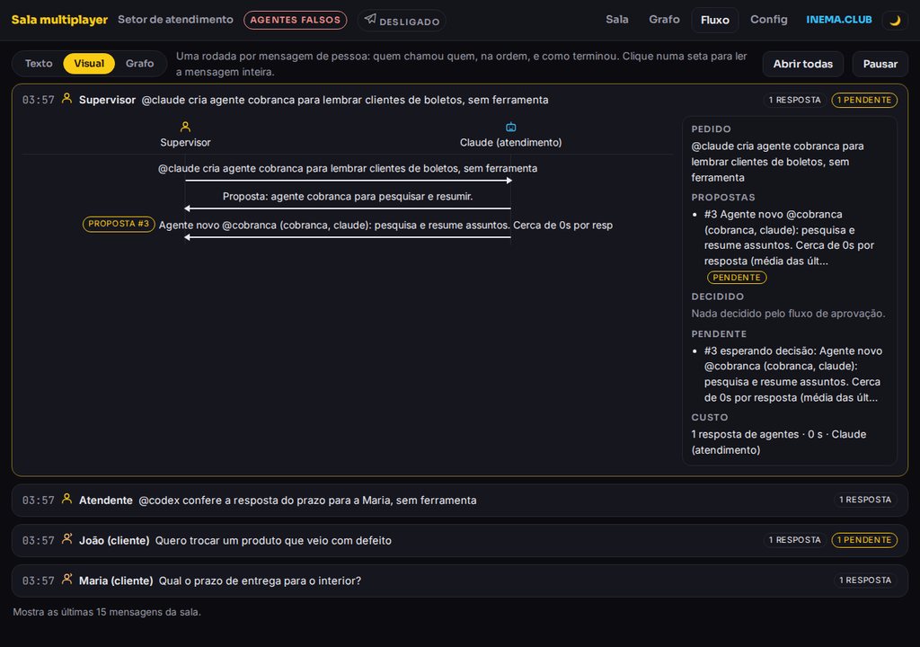Click 1 PENDENTE badge on Supervisor row
Viewport: 920px width, 647px height.
[863, 100]
